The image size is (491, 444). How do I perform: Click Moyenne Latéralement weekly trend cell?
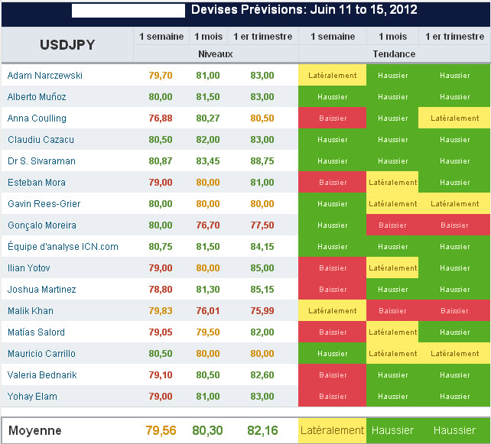pyautogui.click(x=332, y=430)
